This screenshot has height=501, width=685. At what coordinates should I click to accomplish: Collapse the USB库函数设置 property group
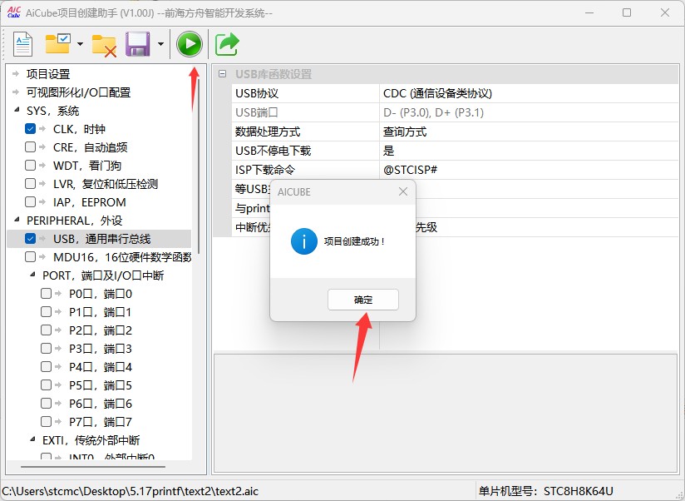coord(222,74)
